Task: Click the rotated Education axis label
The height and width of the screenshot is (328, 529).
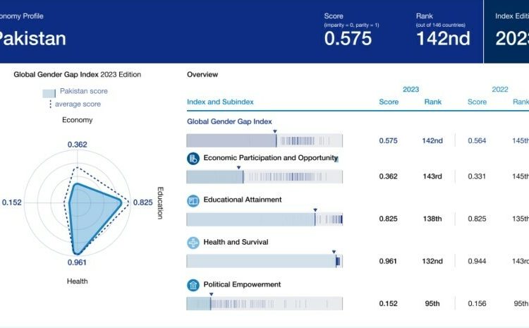Action: click(160, 203)
